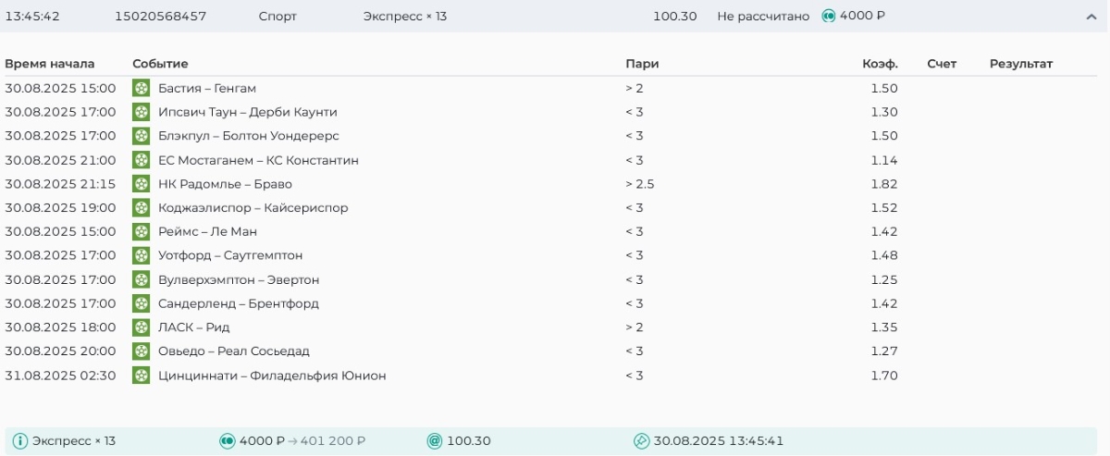Open the Уотфорд – Саутгемптон event

point(230,255)
